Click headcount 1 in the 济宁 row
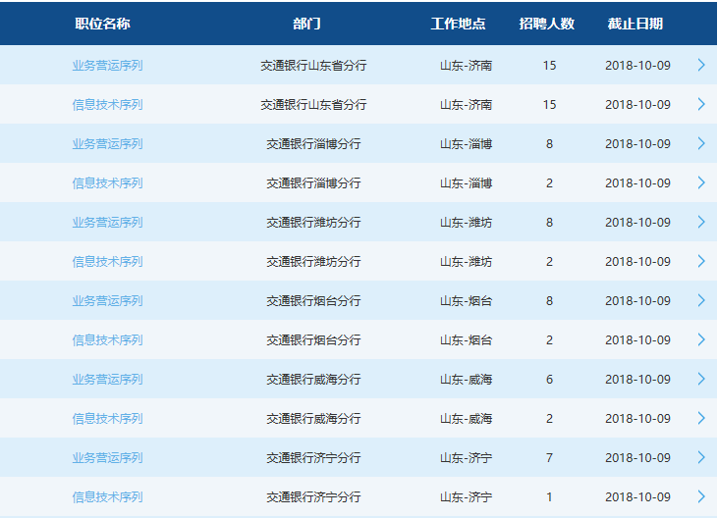 coord(549,497)
